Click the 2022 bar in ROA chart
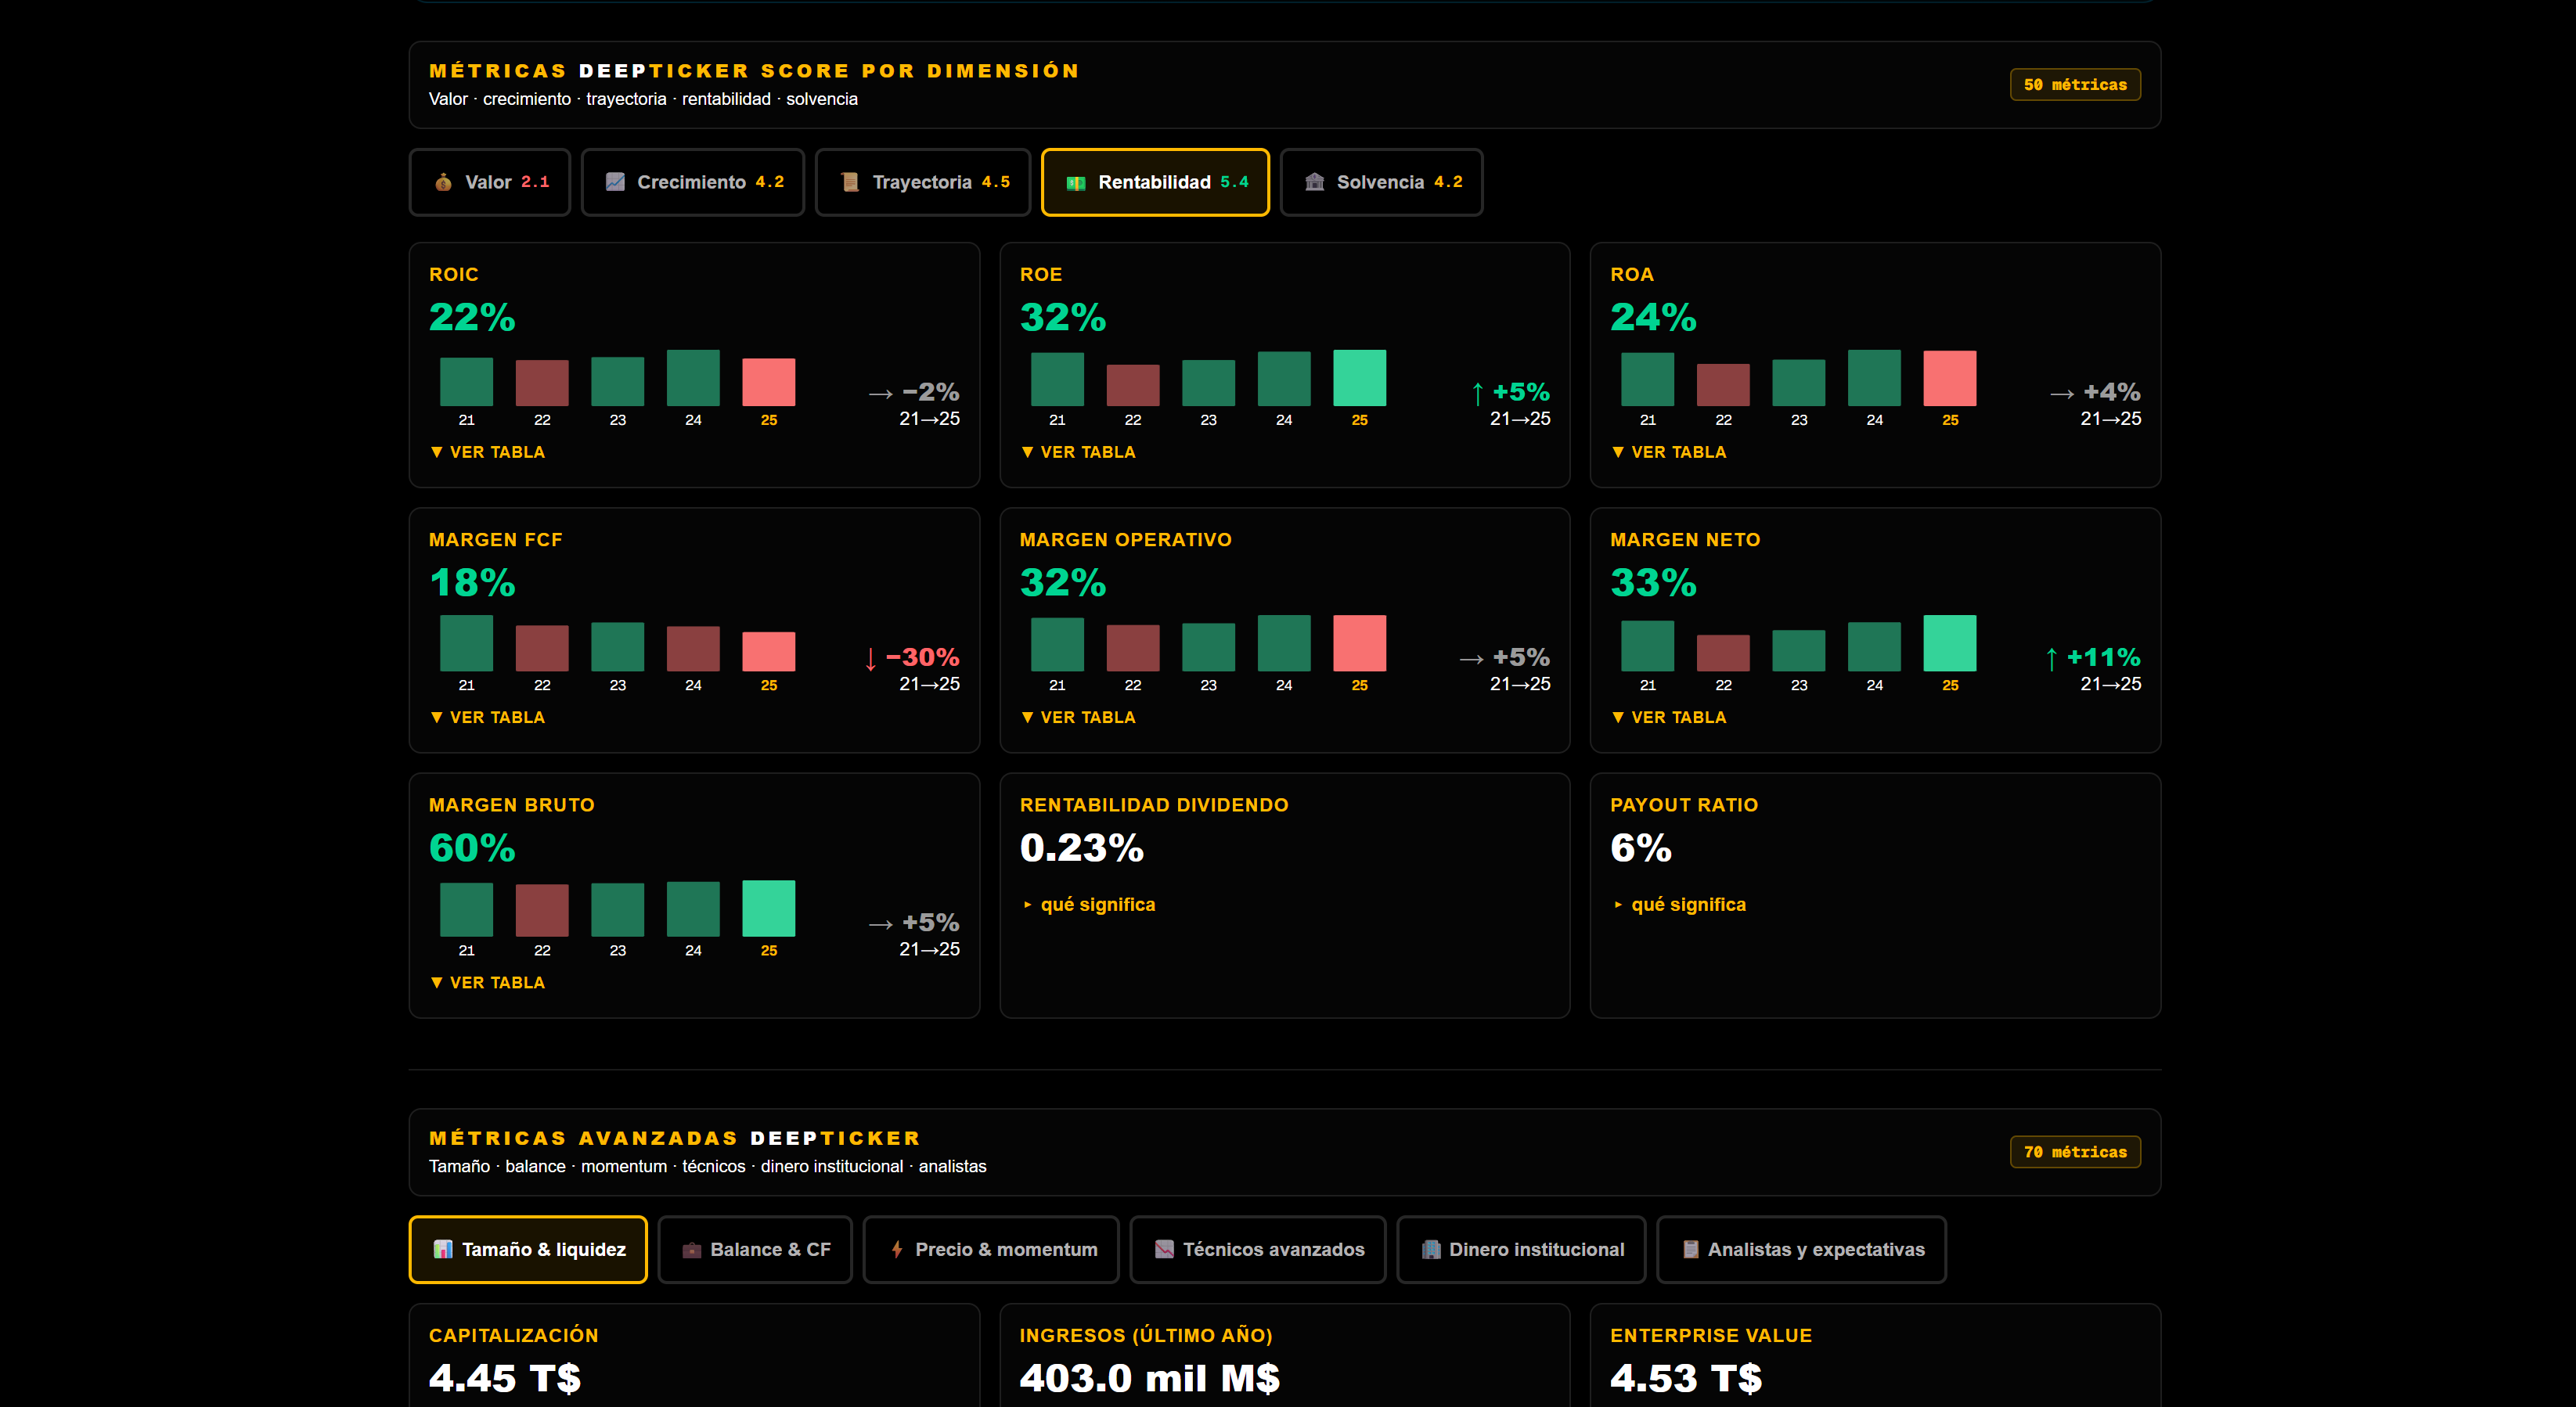Screen dimensions: 2576x1407 1723,385
